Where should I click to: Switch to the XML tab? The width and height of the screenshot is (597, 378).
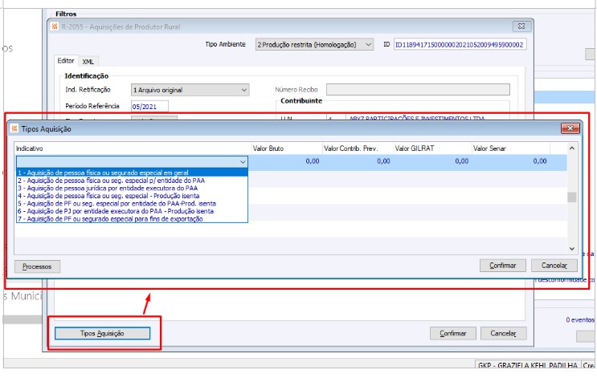click(88, 62)
